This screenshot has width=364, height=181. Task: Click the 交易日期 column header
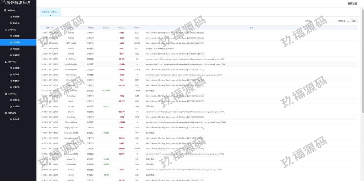(x=50, y=27)
